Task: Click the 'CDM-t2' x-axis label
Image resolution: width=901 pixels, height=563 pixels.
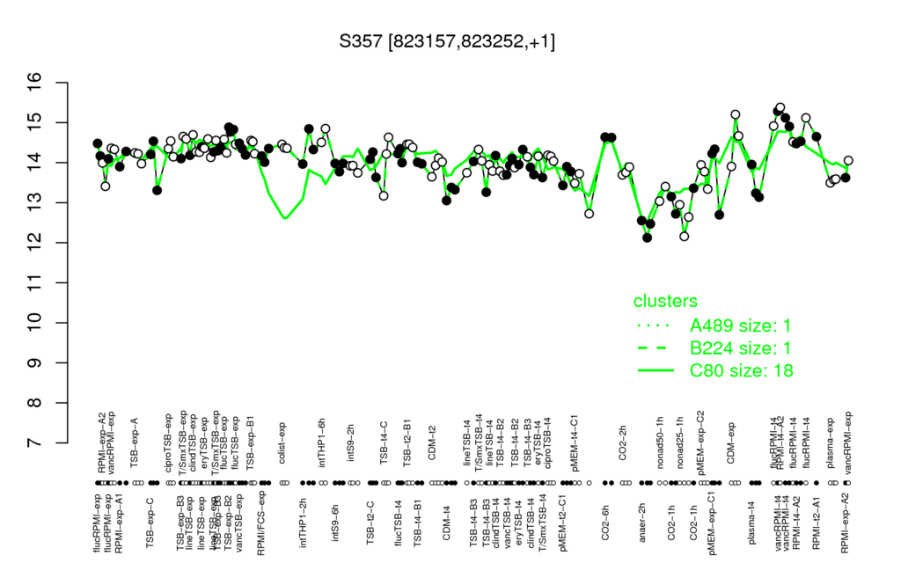Action: [432, 444]
